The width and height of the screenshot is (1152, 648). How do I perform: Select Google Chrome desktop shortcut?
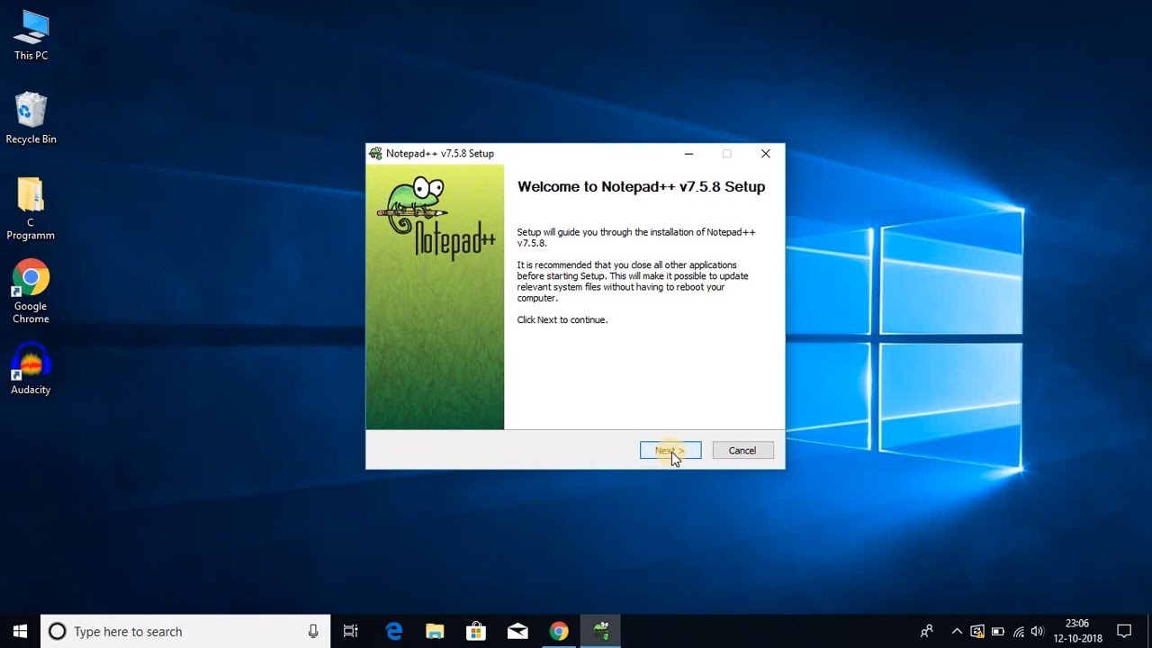pos(31,292)
